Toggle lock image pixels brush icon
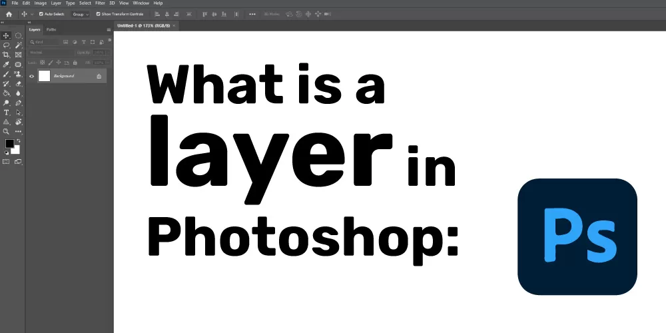 [x=51, y=62]
